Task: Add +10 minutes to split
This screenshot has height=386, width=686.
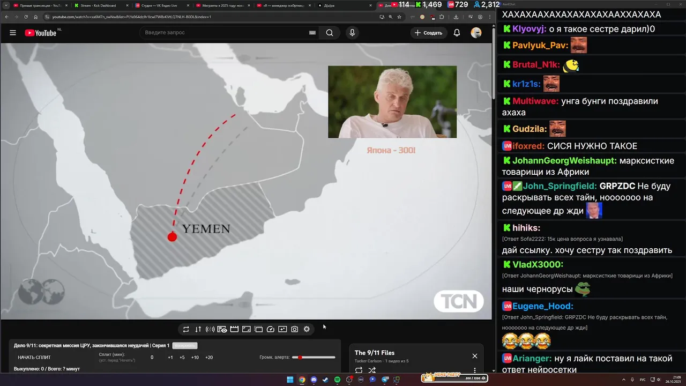Action: point(195,358)
